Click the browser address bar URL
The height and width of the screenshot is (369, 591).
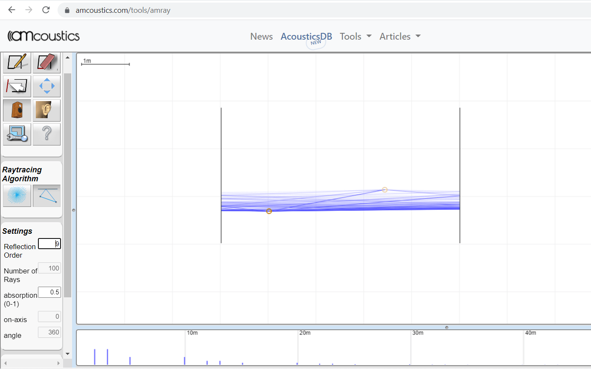tap(123, 10)
